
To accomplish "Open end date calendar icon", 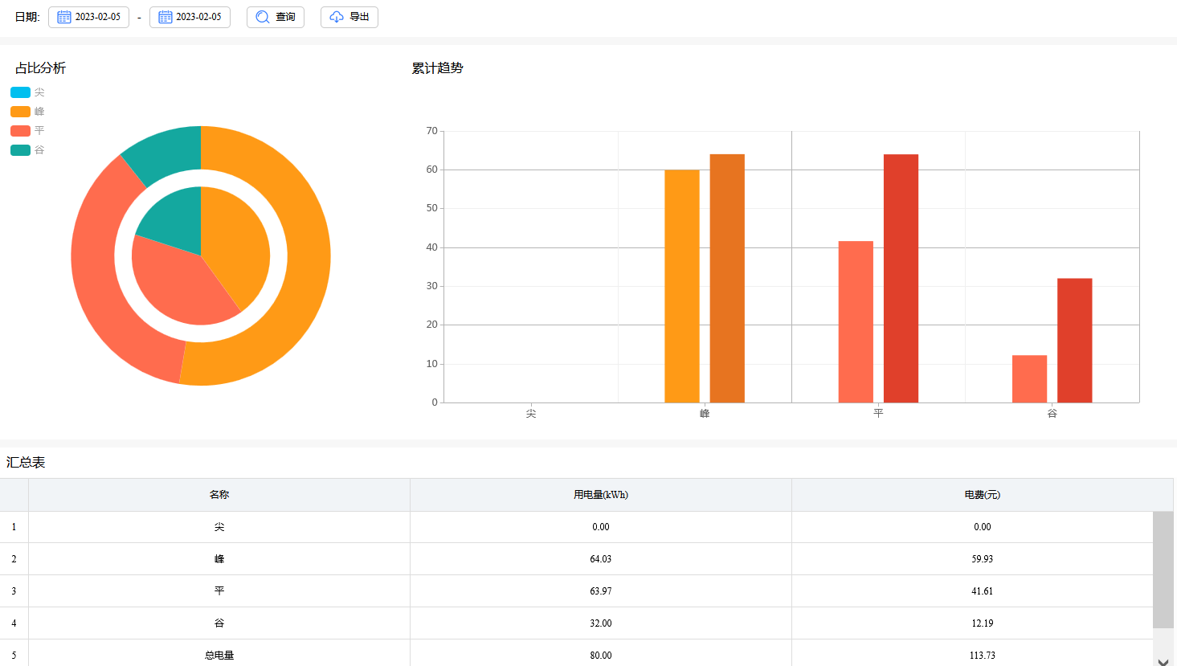I will pyautogui.click(x=166, y=17).
